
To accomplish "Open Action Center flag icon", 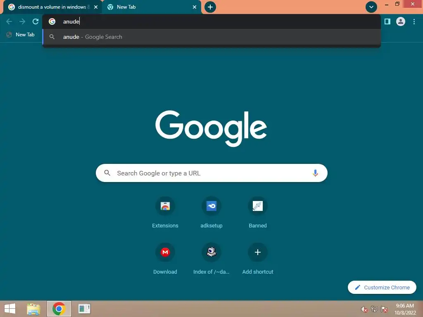I will (384, 309).
